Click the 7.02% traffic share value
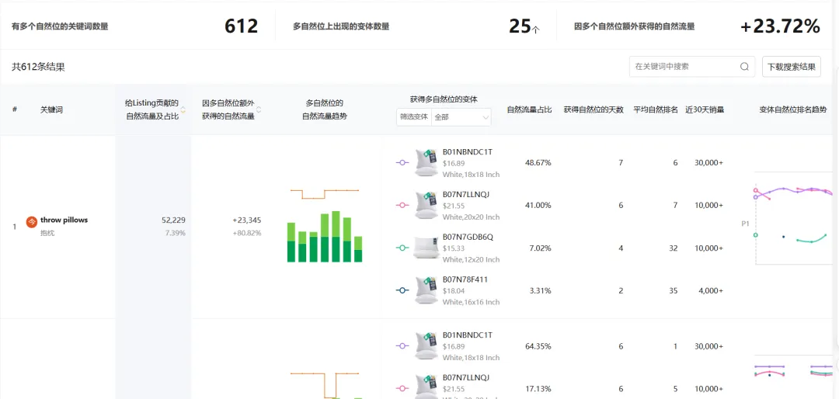Screen dimensions: 839x399 pos(540,248)
